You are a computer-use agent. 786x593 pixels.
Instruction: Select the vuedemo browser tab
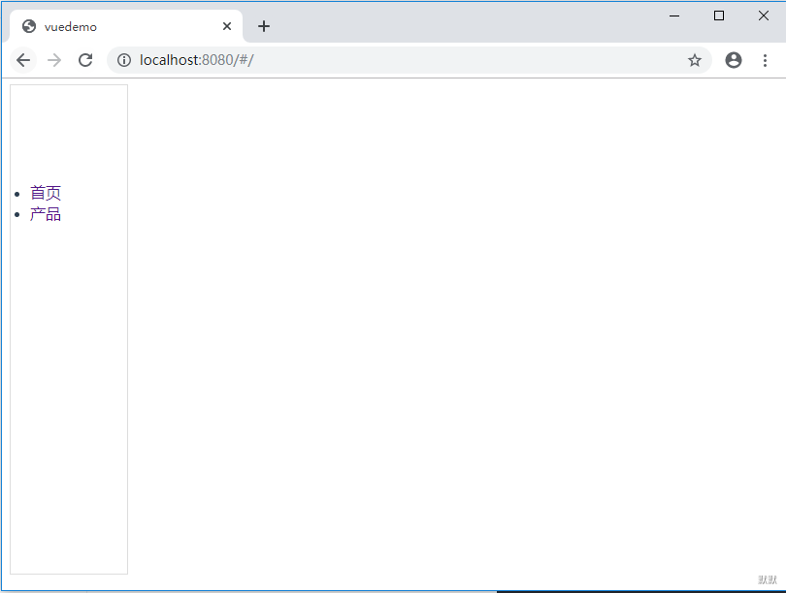[125, 26]
